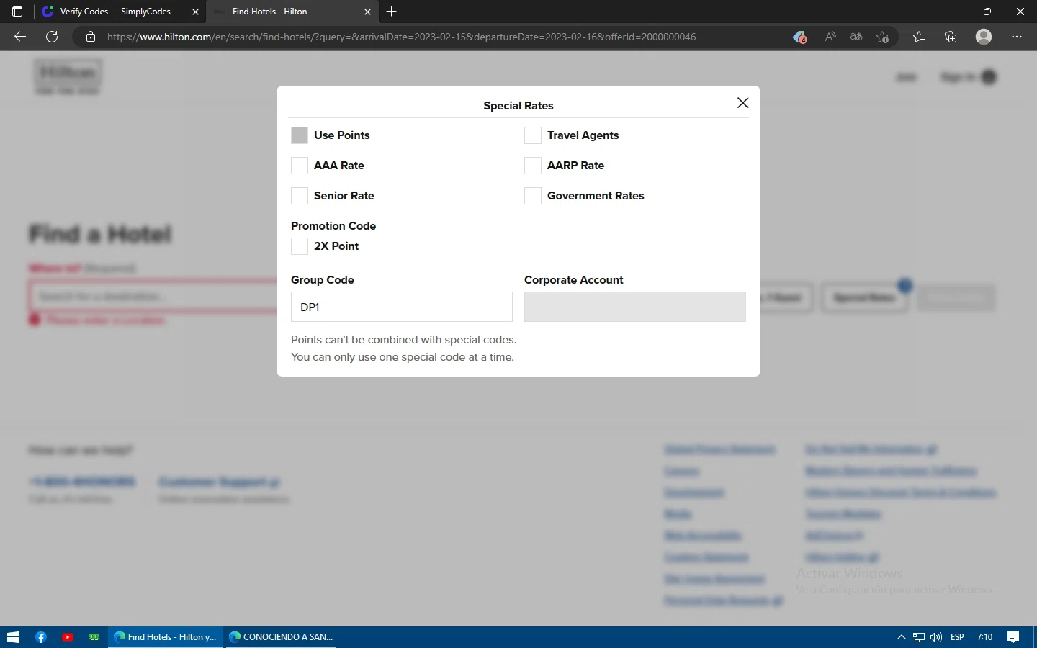Viewport: 1037px width, 648px height.
Task: Open the green taskbar app icon
Action: point(94,637)
